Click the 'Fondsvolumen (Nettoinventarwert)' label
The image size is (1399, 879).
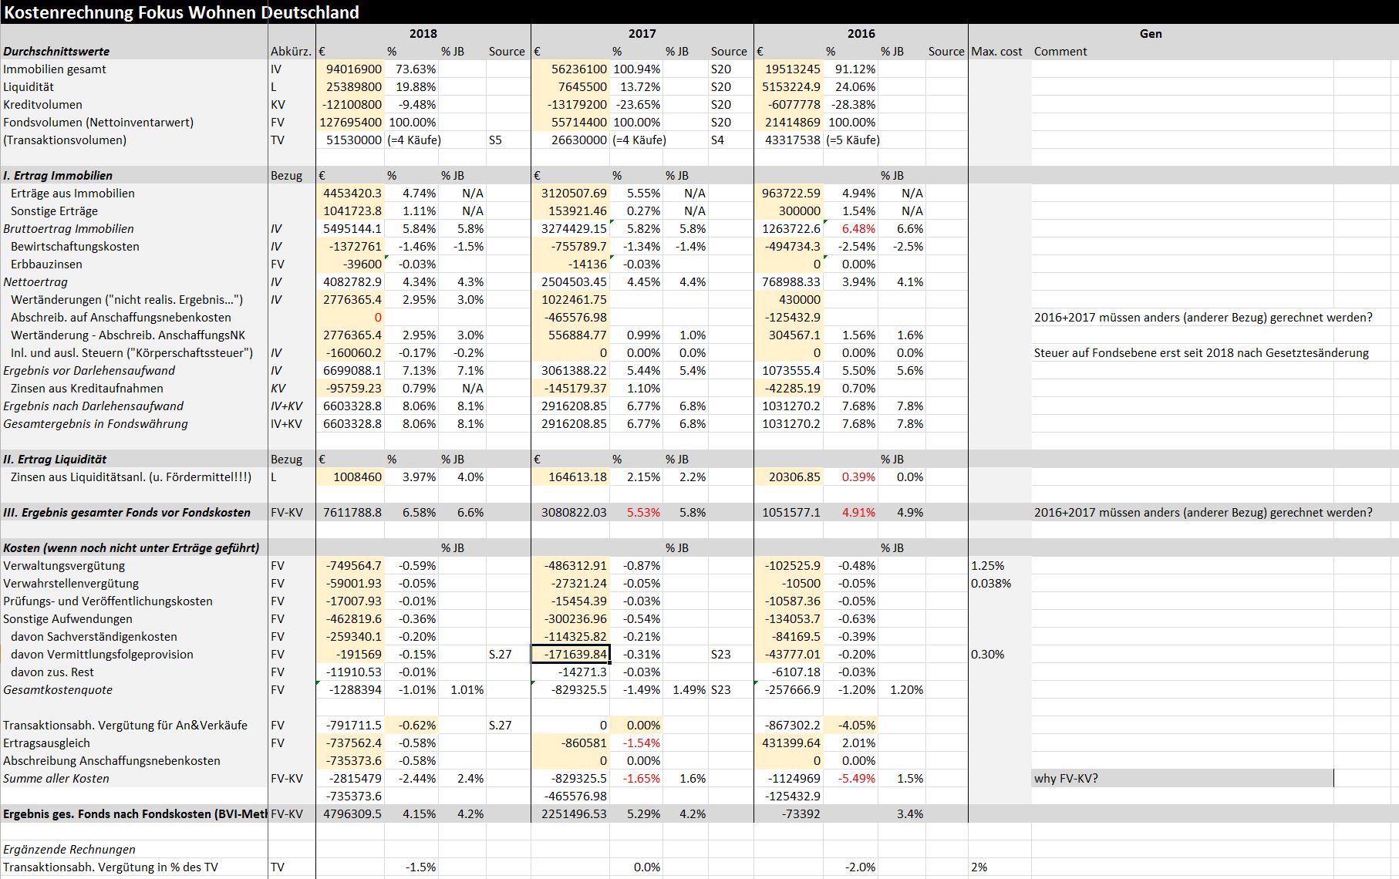point(99,123)
